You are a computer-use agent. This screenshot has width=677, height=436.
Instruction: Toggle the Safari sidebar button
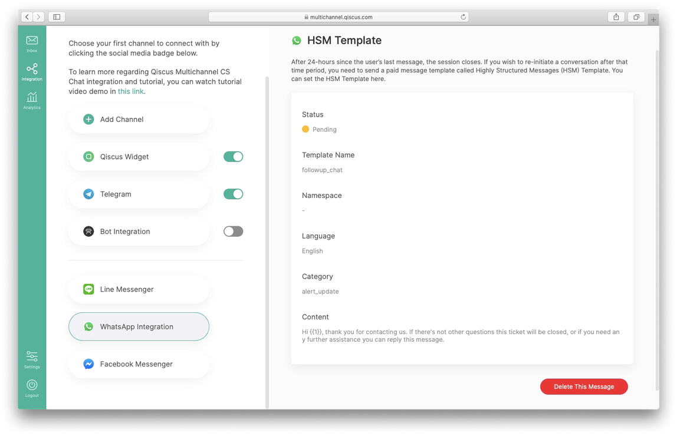(x=57, y=17)
